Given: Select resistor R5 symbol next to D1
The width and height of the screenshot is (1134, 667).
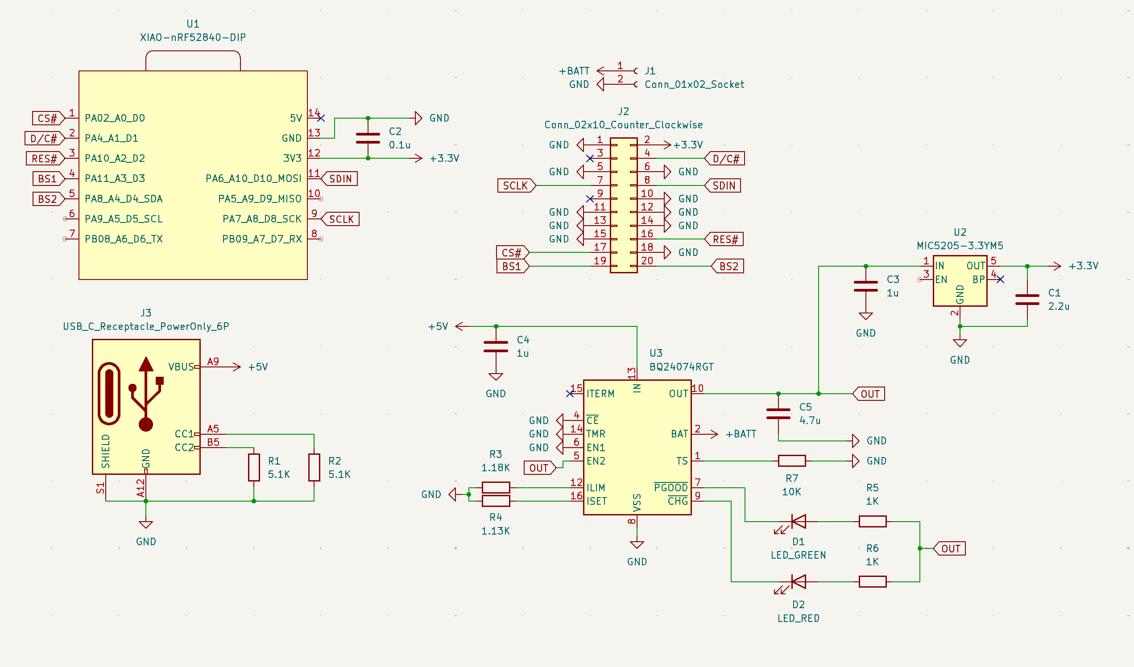Looking at the screenshot, I should (x=873, y=521).
